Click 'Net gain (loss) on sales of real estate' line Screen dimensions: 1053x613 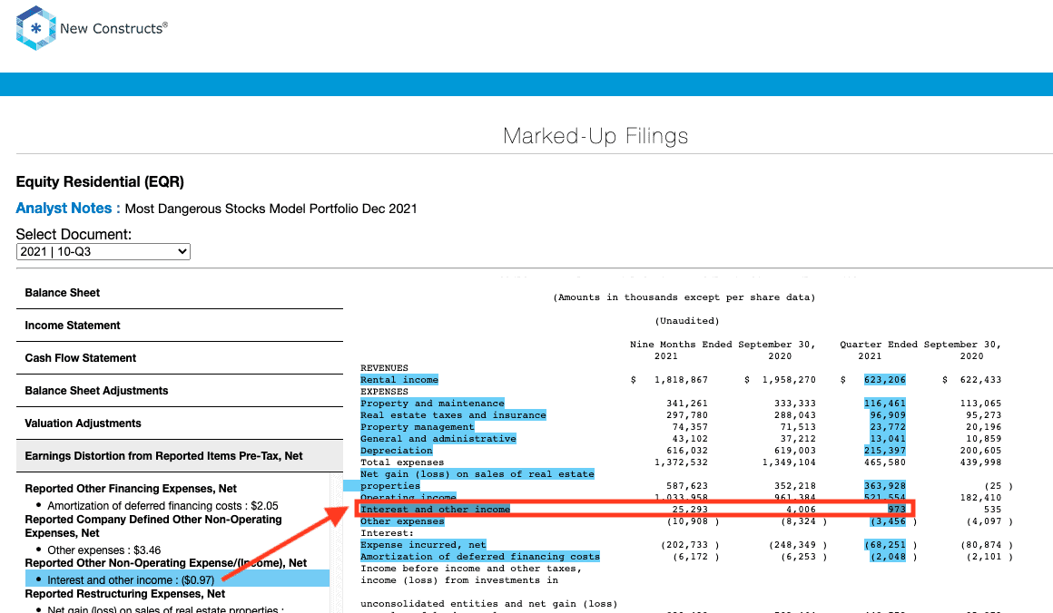click(477, 474)
